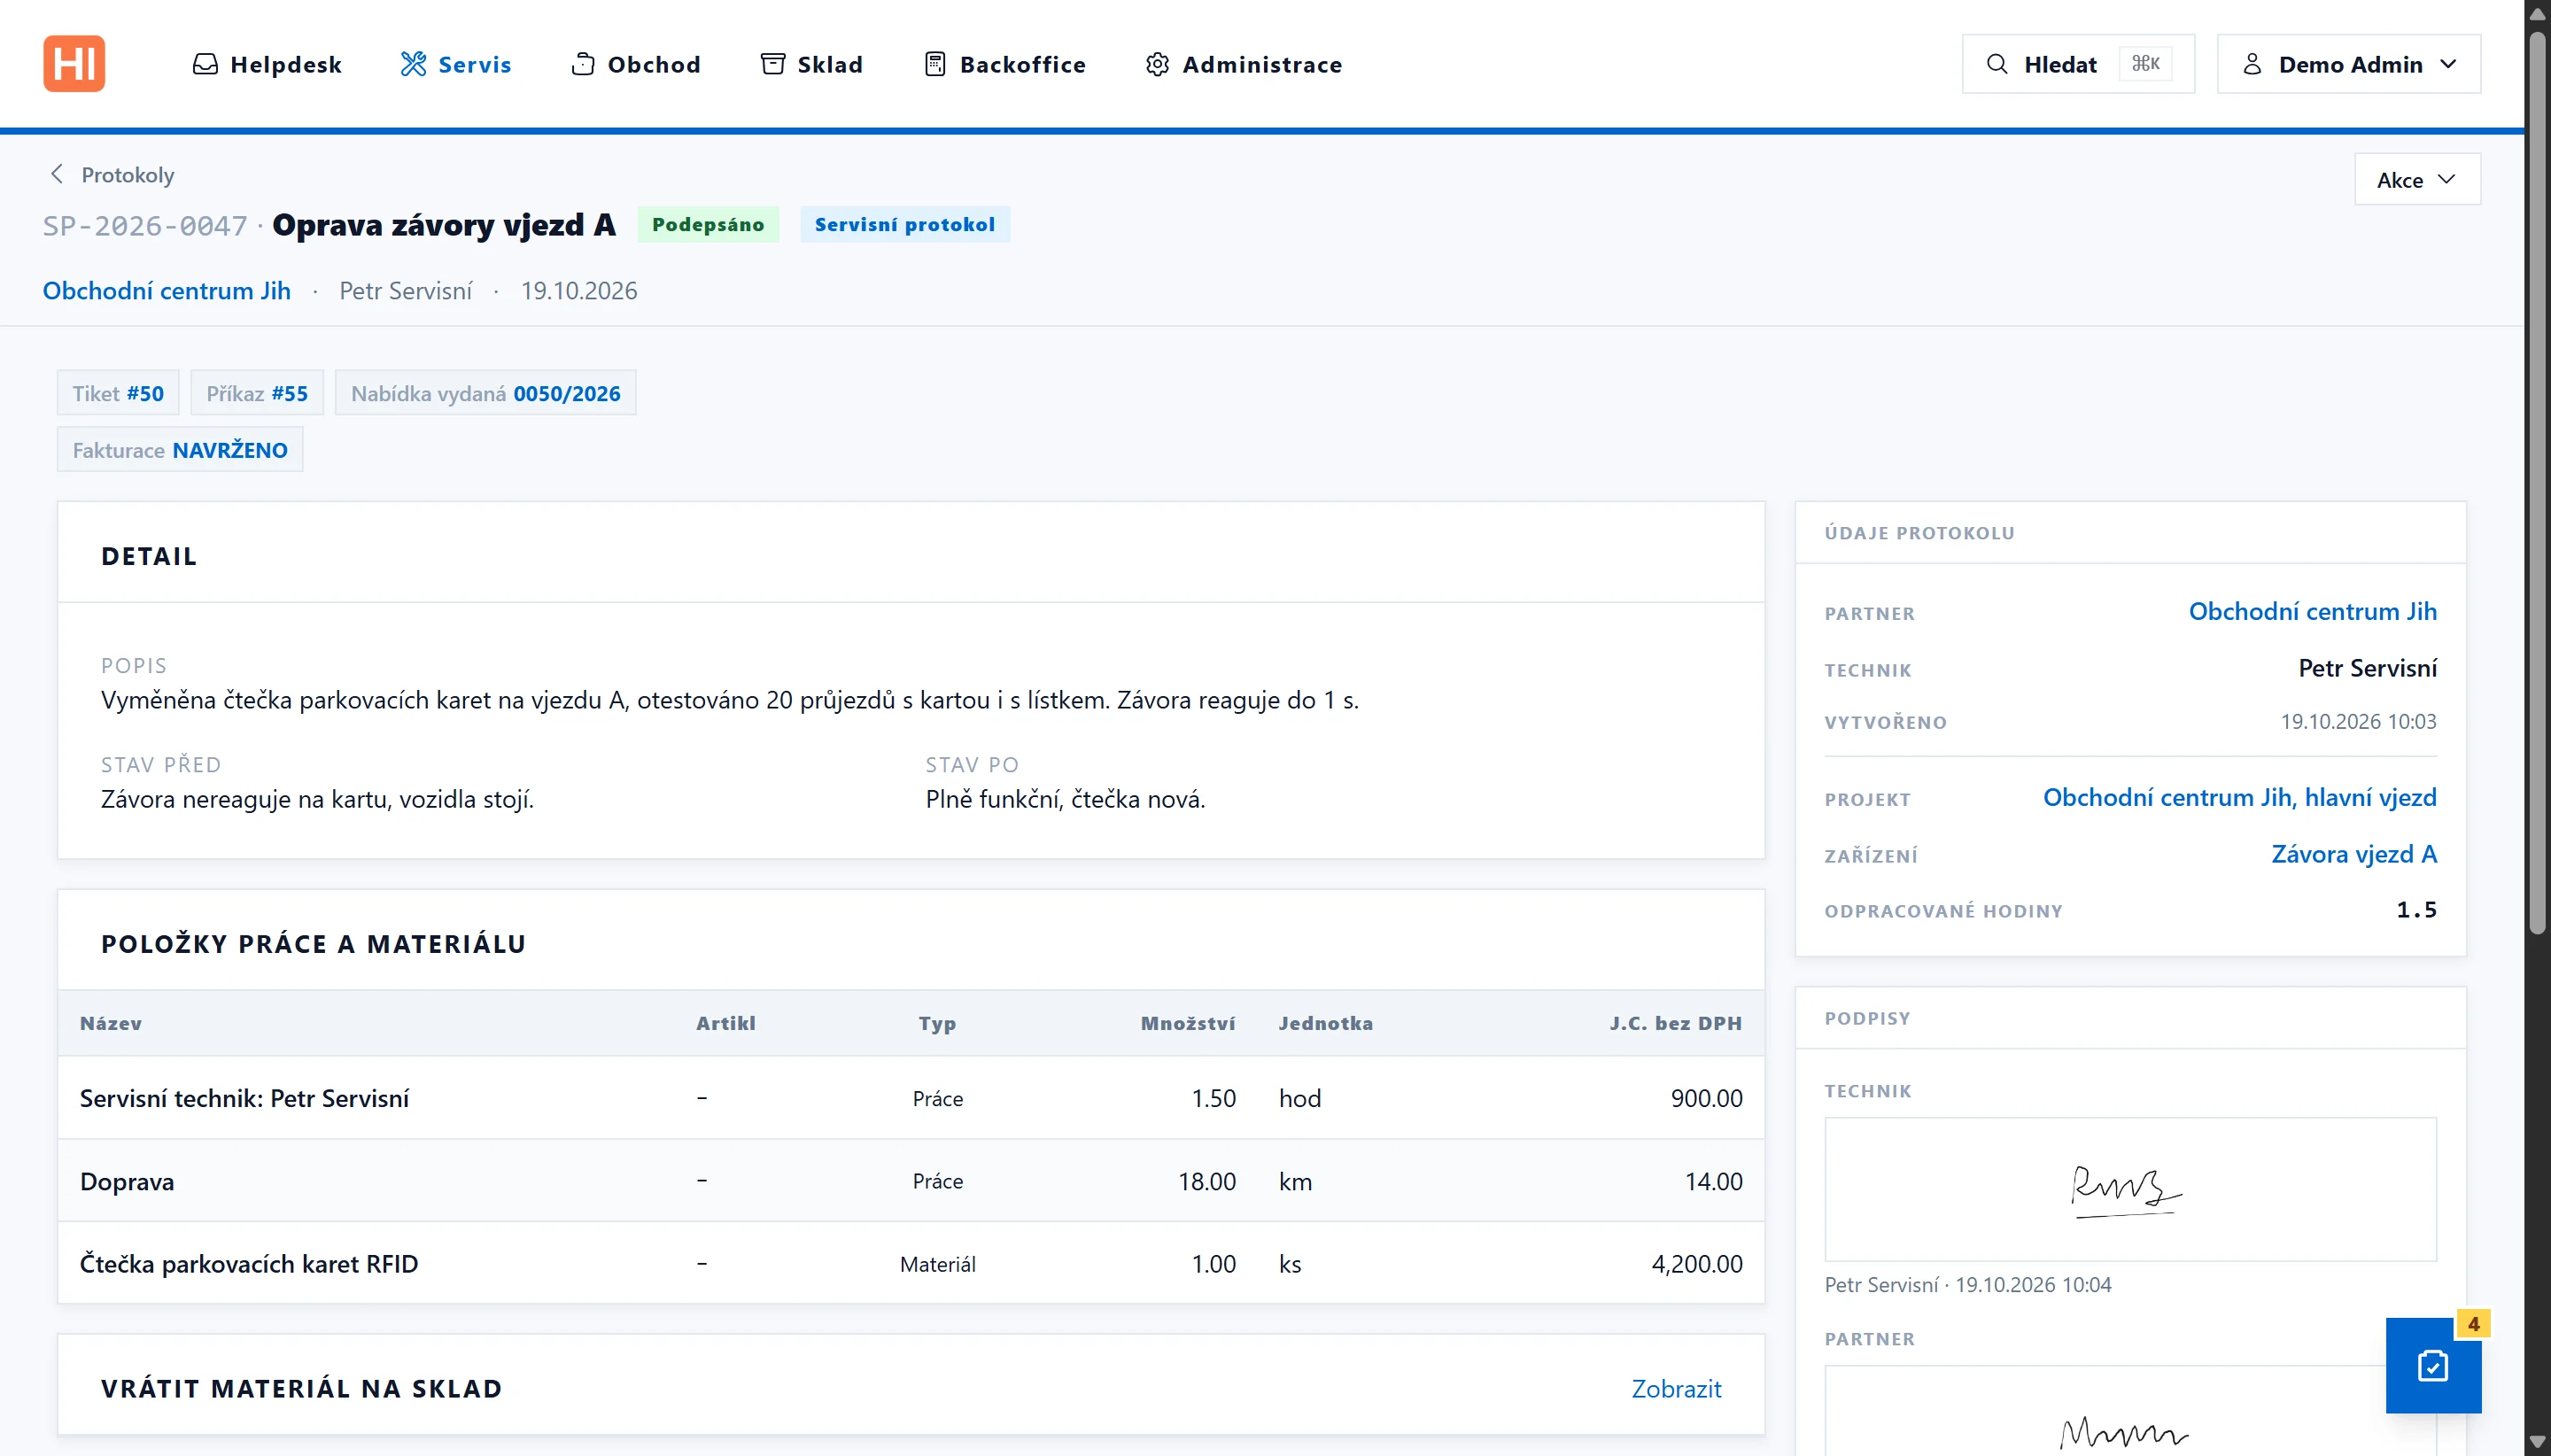The height and width of the screenshot is (1456, 2551).
Task: Expand the Demo Admin user menu
Action: 2348,64
